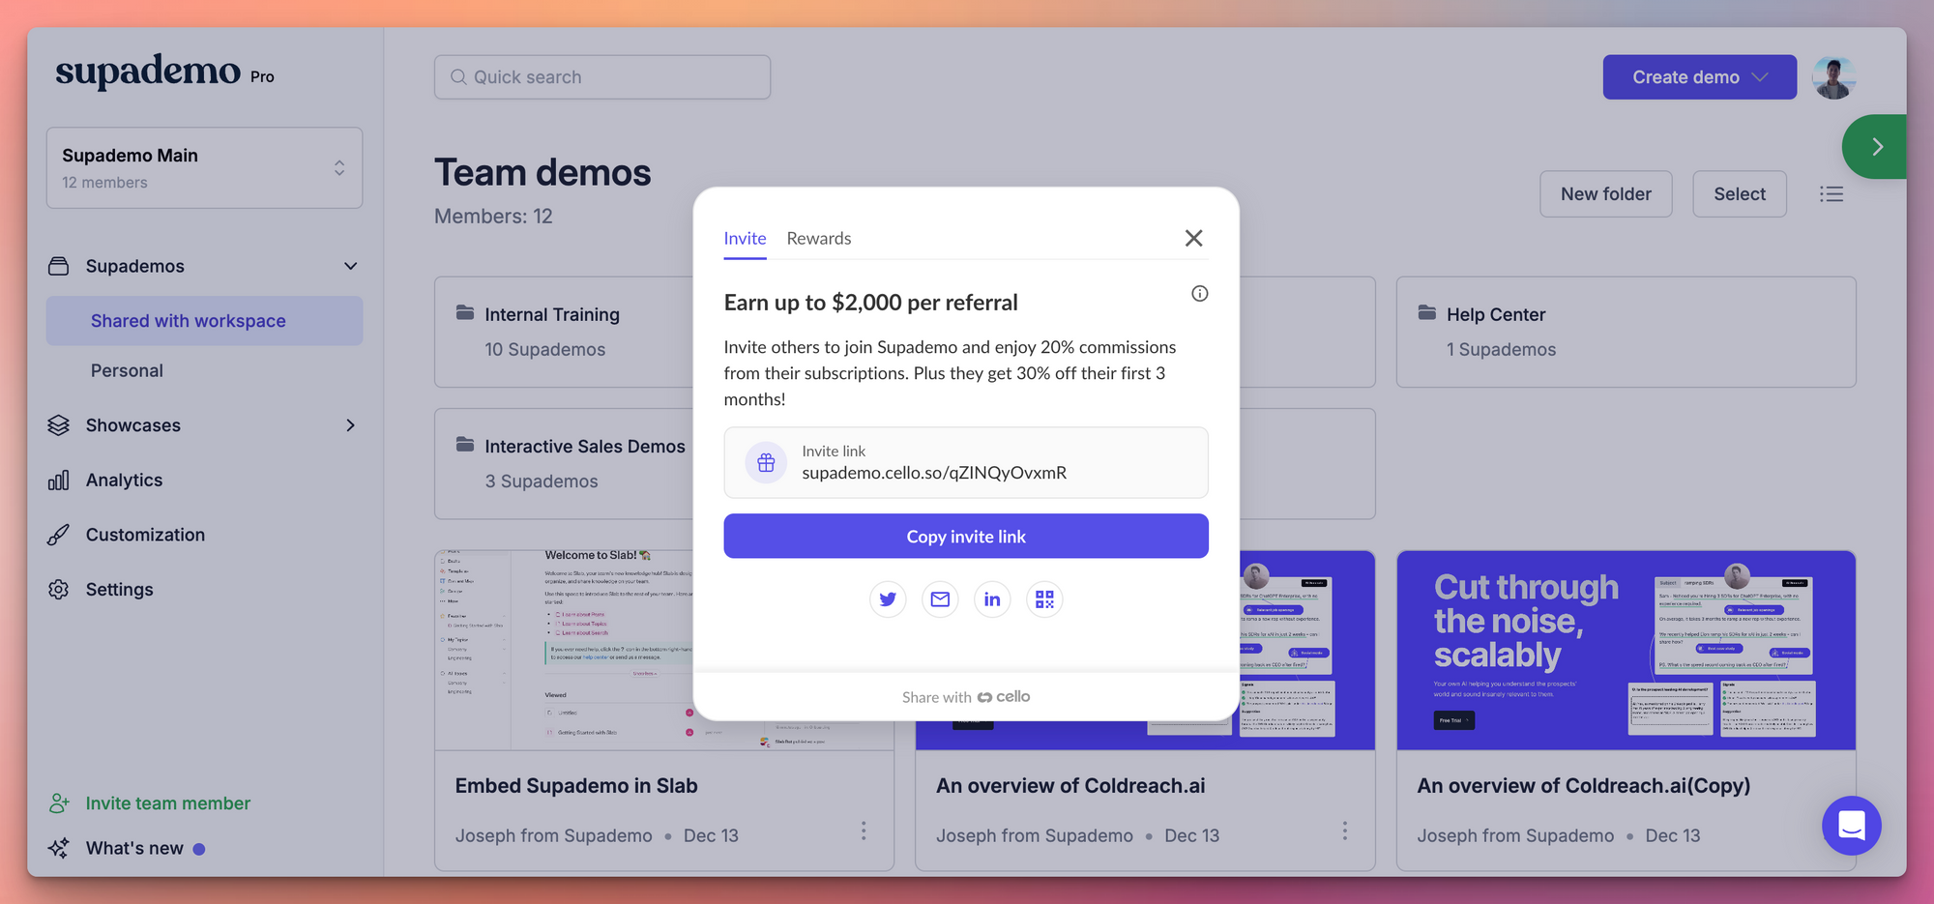Expand the Showcases section chevron
This screenshot has height=904, width=1934.
point(351,425)
